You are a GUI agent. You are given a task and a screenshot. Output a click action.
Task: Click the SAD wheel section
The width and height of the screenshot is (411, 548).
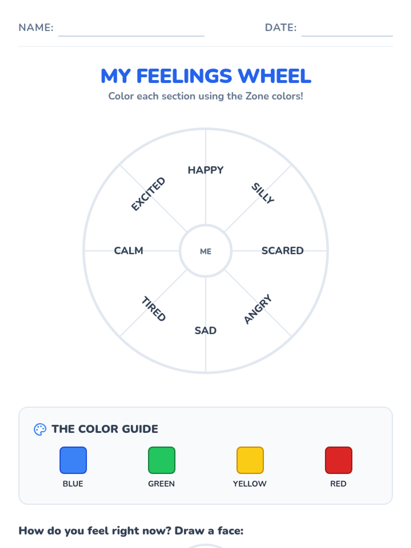click(x=206, y=331)
